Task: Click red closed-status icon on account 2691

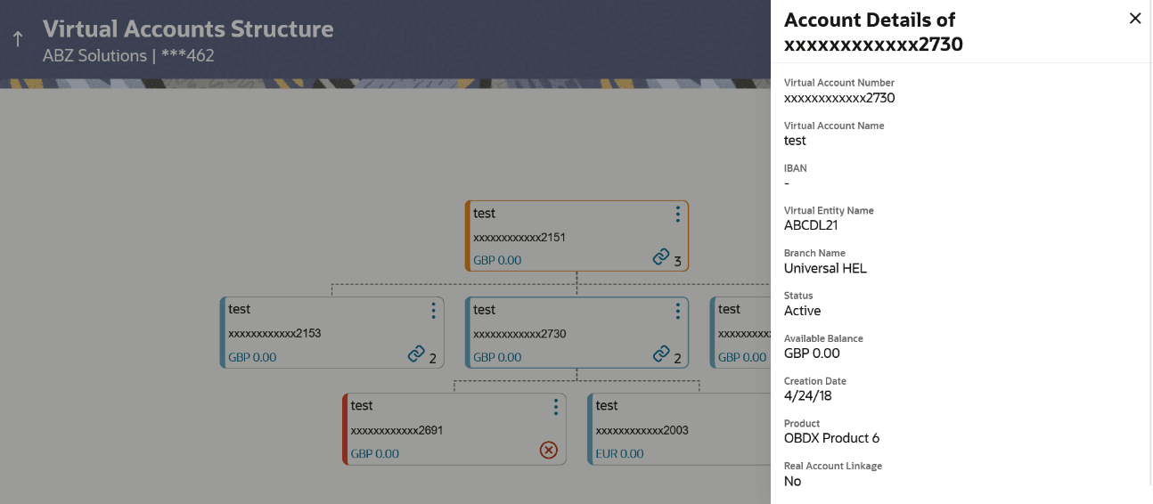Action: point(549,451)
